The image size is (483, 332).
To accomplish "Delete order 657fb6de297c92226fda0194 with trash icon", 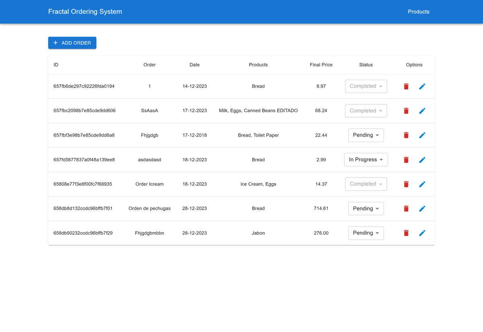I will [406, 86].
